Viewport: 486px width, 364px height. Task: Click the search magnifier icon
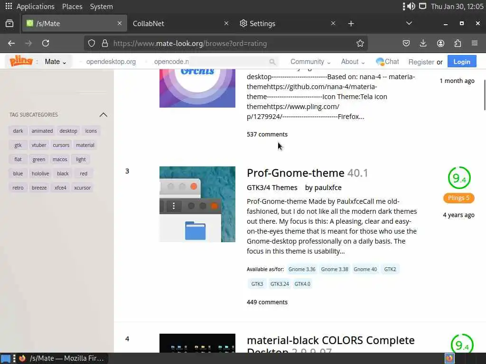pos(272,62)
